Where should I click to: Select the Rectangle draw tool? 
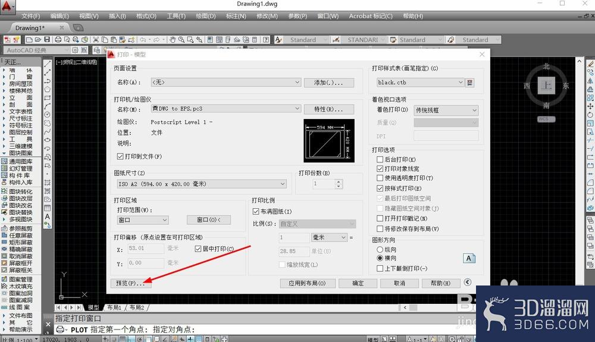48,98
